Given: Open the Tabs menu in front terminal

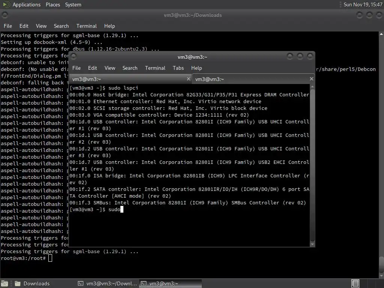Looking at the screenshot, I should [178, 68].
